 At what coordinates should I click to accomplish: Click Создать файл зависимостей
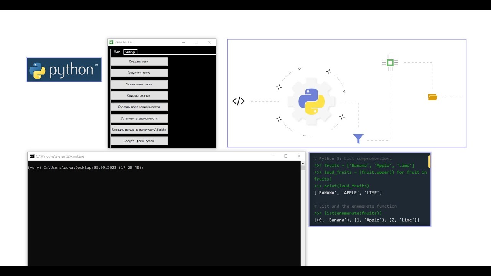[139, 107]
